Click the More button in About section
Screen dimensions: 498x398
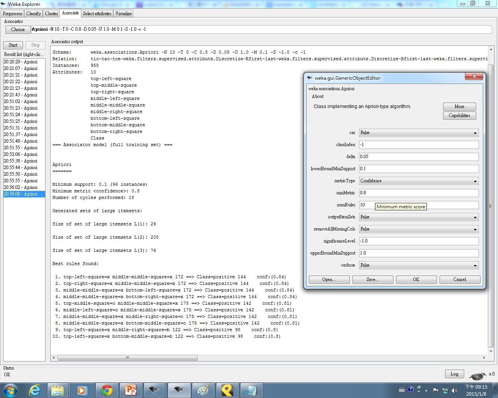coord(459,106)
